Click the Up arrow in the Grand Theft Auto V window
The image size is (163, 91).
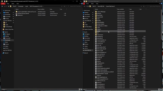click(x=88, y=6)
